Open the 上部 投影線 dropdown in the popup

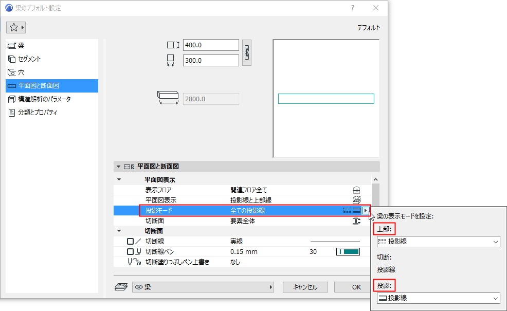coord(438,242)
